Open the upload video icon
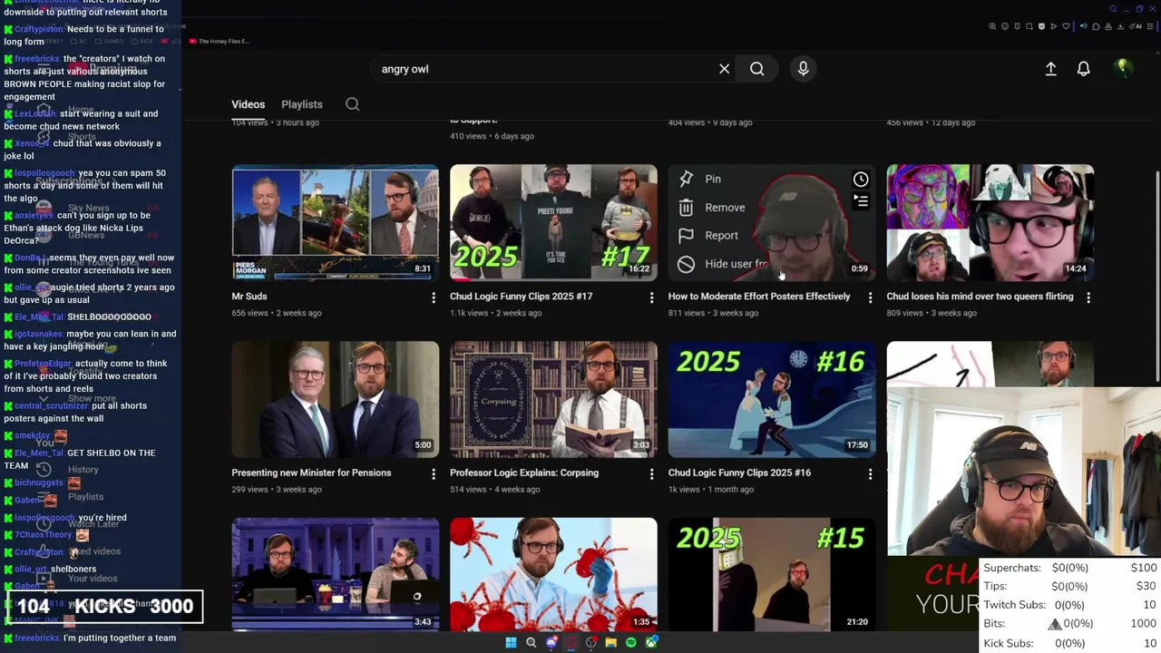Image resolution: width=1161 pixels, height=653 pixels. (x=1050, y=69)
